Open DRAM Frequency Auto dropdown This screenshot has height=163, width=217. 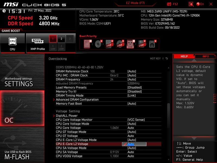[x=132, y=79]
